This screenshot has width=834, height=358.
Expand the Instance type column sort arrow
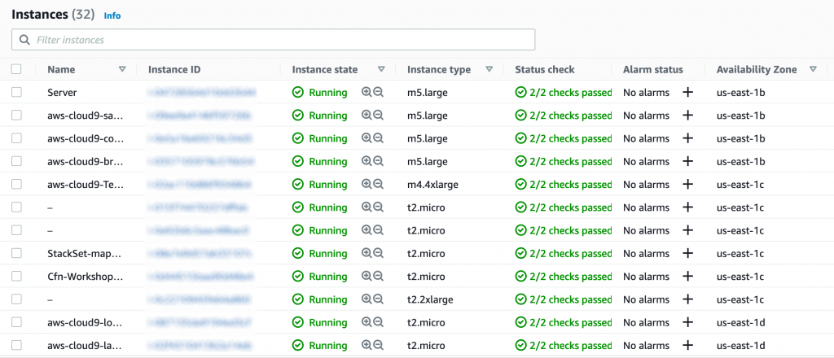click(489, 69)
